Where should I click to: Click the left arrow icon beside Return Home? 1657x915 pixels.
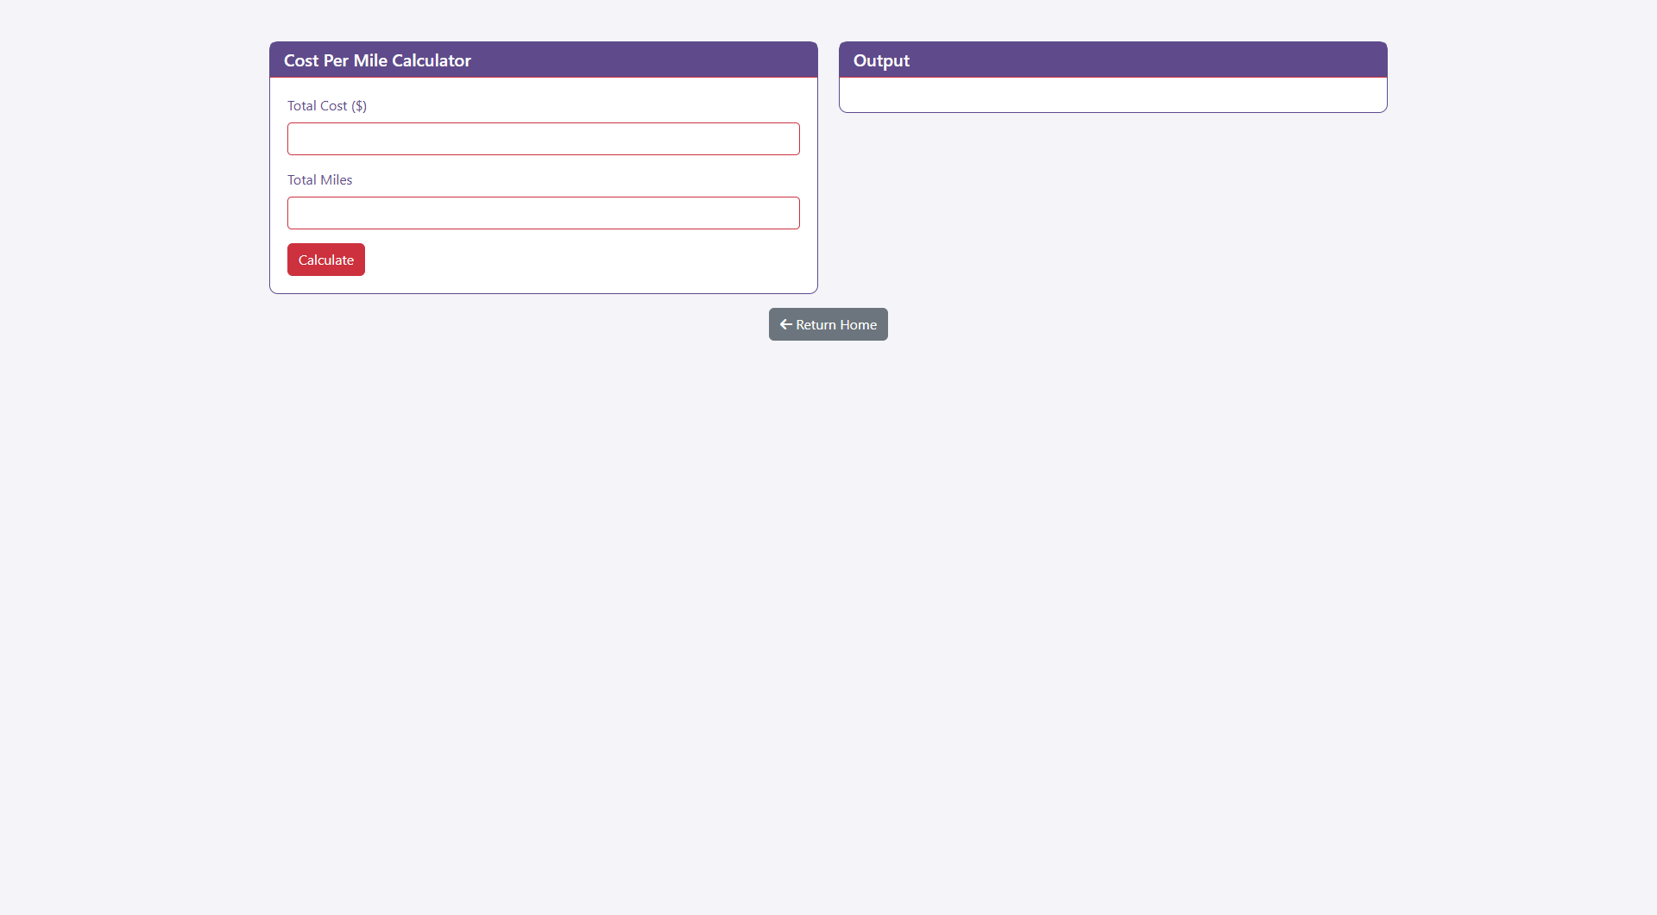(785, 324)
